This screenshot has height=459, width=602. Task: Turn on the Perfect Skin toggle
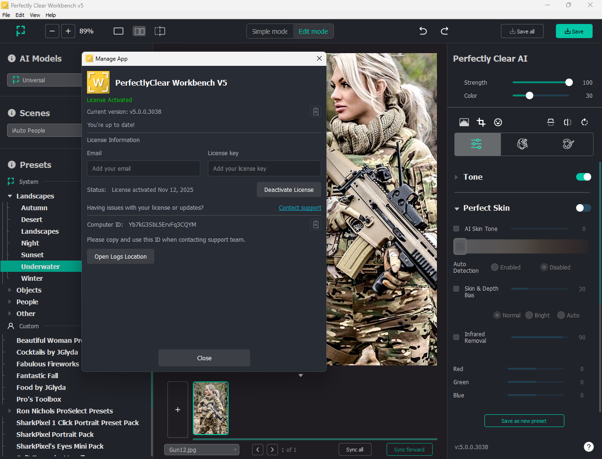[584, 208]
